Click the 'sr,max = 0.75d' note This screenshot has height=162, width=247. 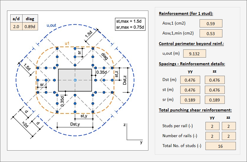point(130,27)
